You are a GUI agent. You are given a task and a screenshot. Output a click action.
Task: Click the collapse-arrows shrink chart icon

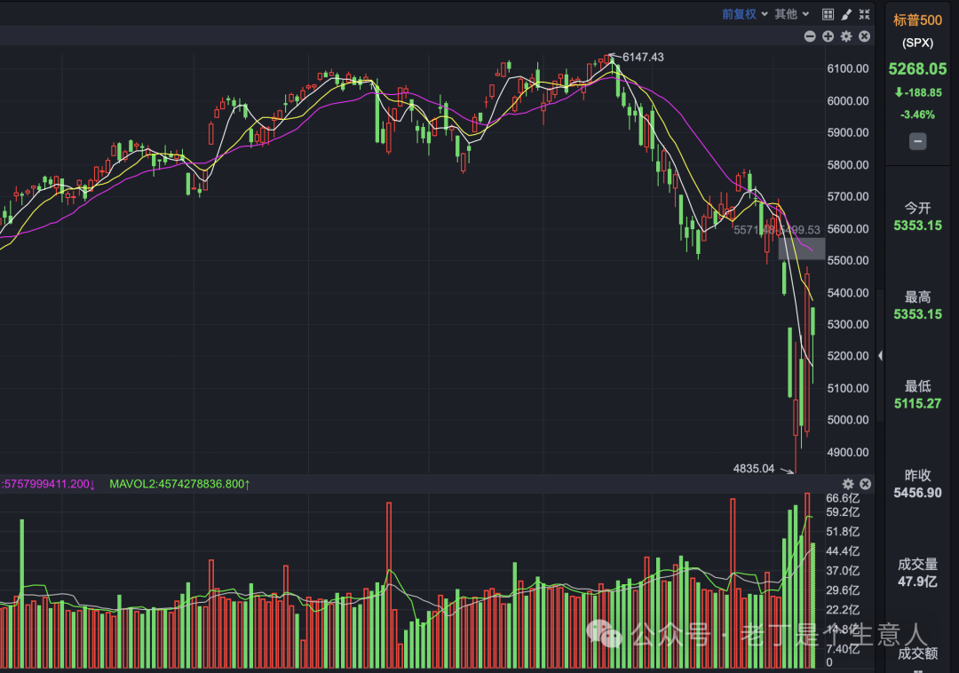[x=864, y=14]
